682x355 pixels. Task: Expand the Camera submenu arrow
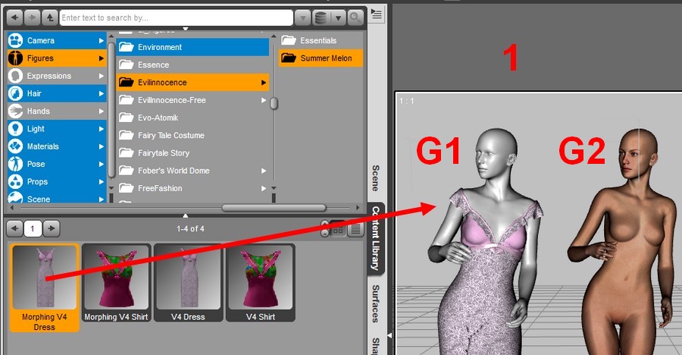tap(101, 40)
